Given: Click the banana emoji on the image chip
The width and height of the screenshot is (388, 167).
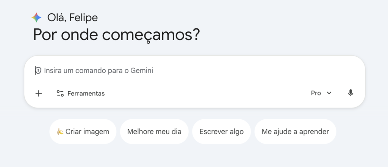Looking at the screenshot, I should pyautogui.click(x=60, y=132).
